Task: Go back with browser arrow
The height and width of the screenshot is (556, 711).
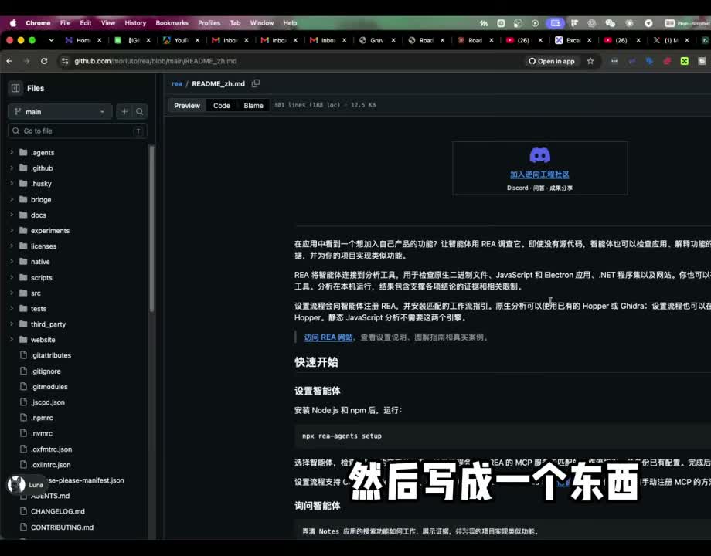Action: coord(9,61)
